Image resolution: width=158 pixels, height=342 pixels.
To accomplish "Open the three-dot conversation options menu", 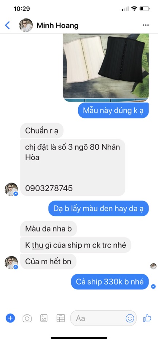I will (146, 25).
